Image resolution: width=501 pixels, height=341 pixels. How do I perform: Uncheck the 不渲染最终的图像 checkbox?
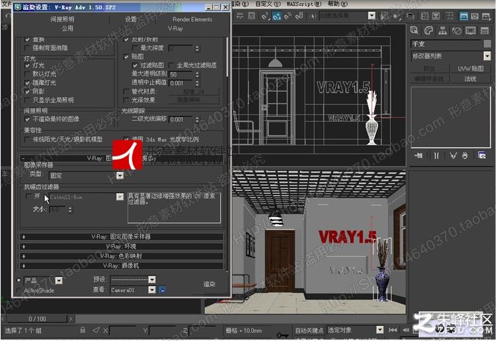(x=27, y=119)
